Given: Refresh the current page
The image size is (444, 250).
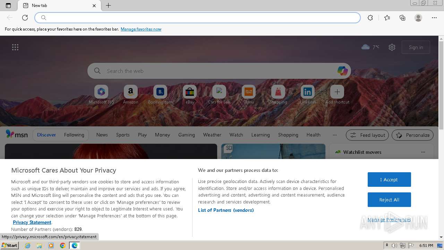Looking at the screenshot, I should 25,18.
